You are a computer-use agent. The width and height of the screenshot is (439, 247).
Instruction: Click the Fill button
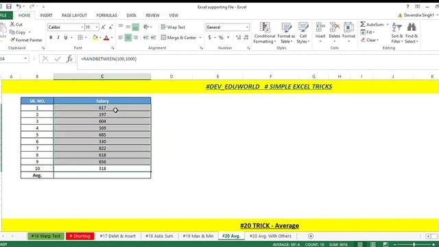[368, 32]
